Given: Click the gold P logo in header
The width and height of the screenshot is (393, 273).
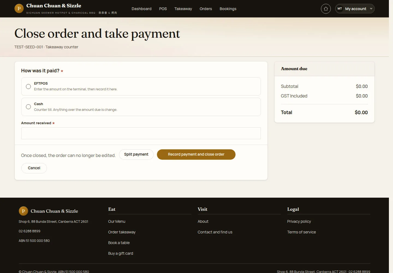Looking at the screenshot, I should [x=19, y=8].
